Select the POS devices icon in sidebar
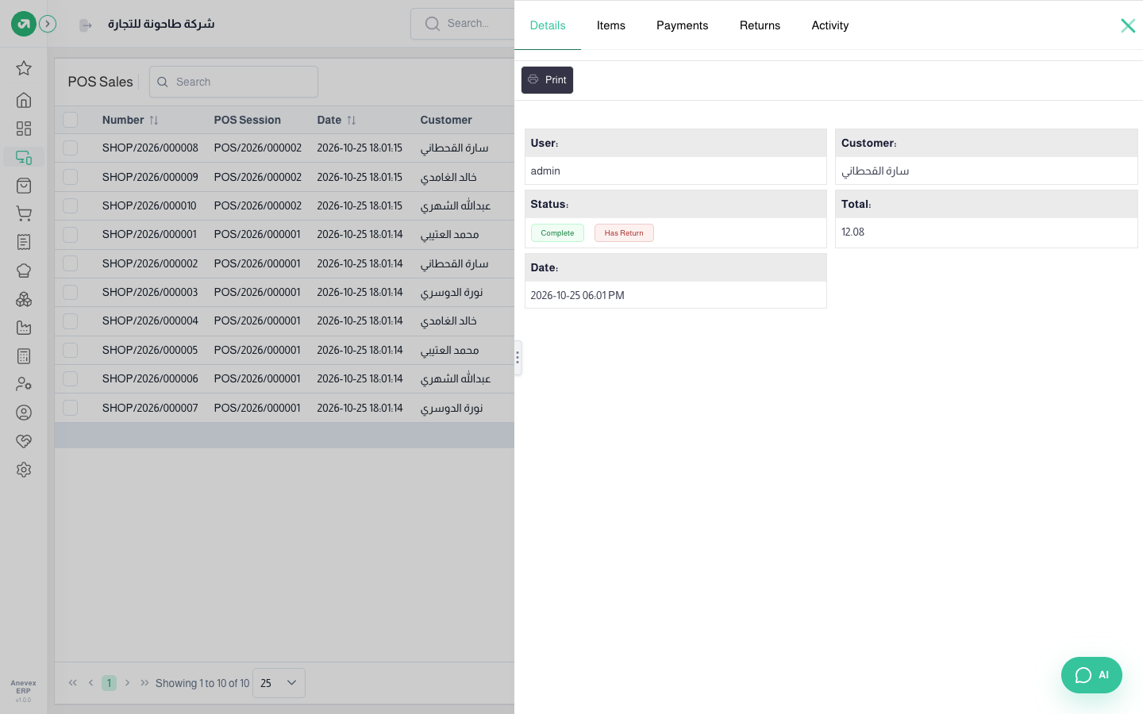This screenshot has height=714, width=1143. coord(24,157)
